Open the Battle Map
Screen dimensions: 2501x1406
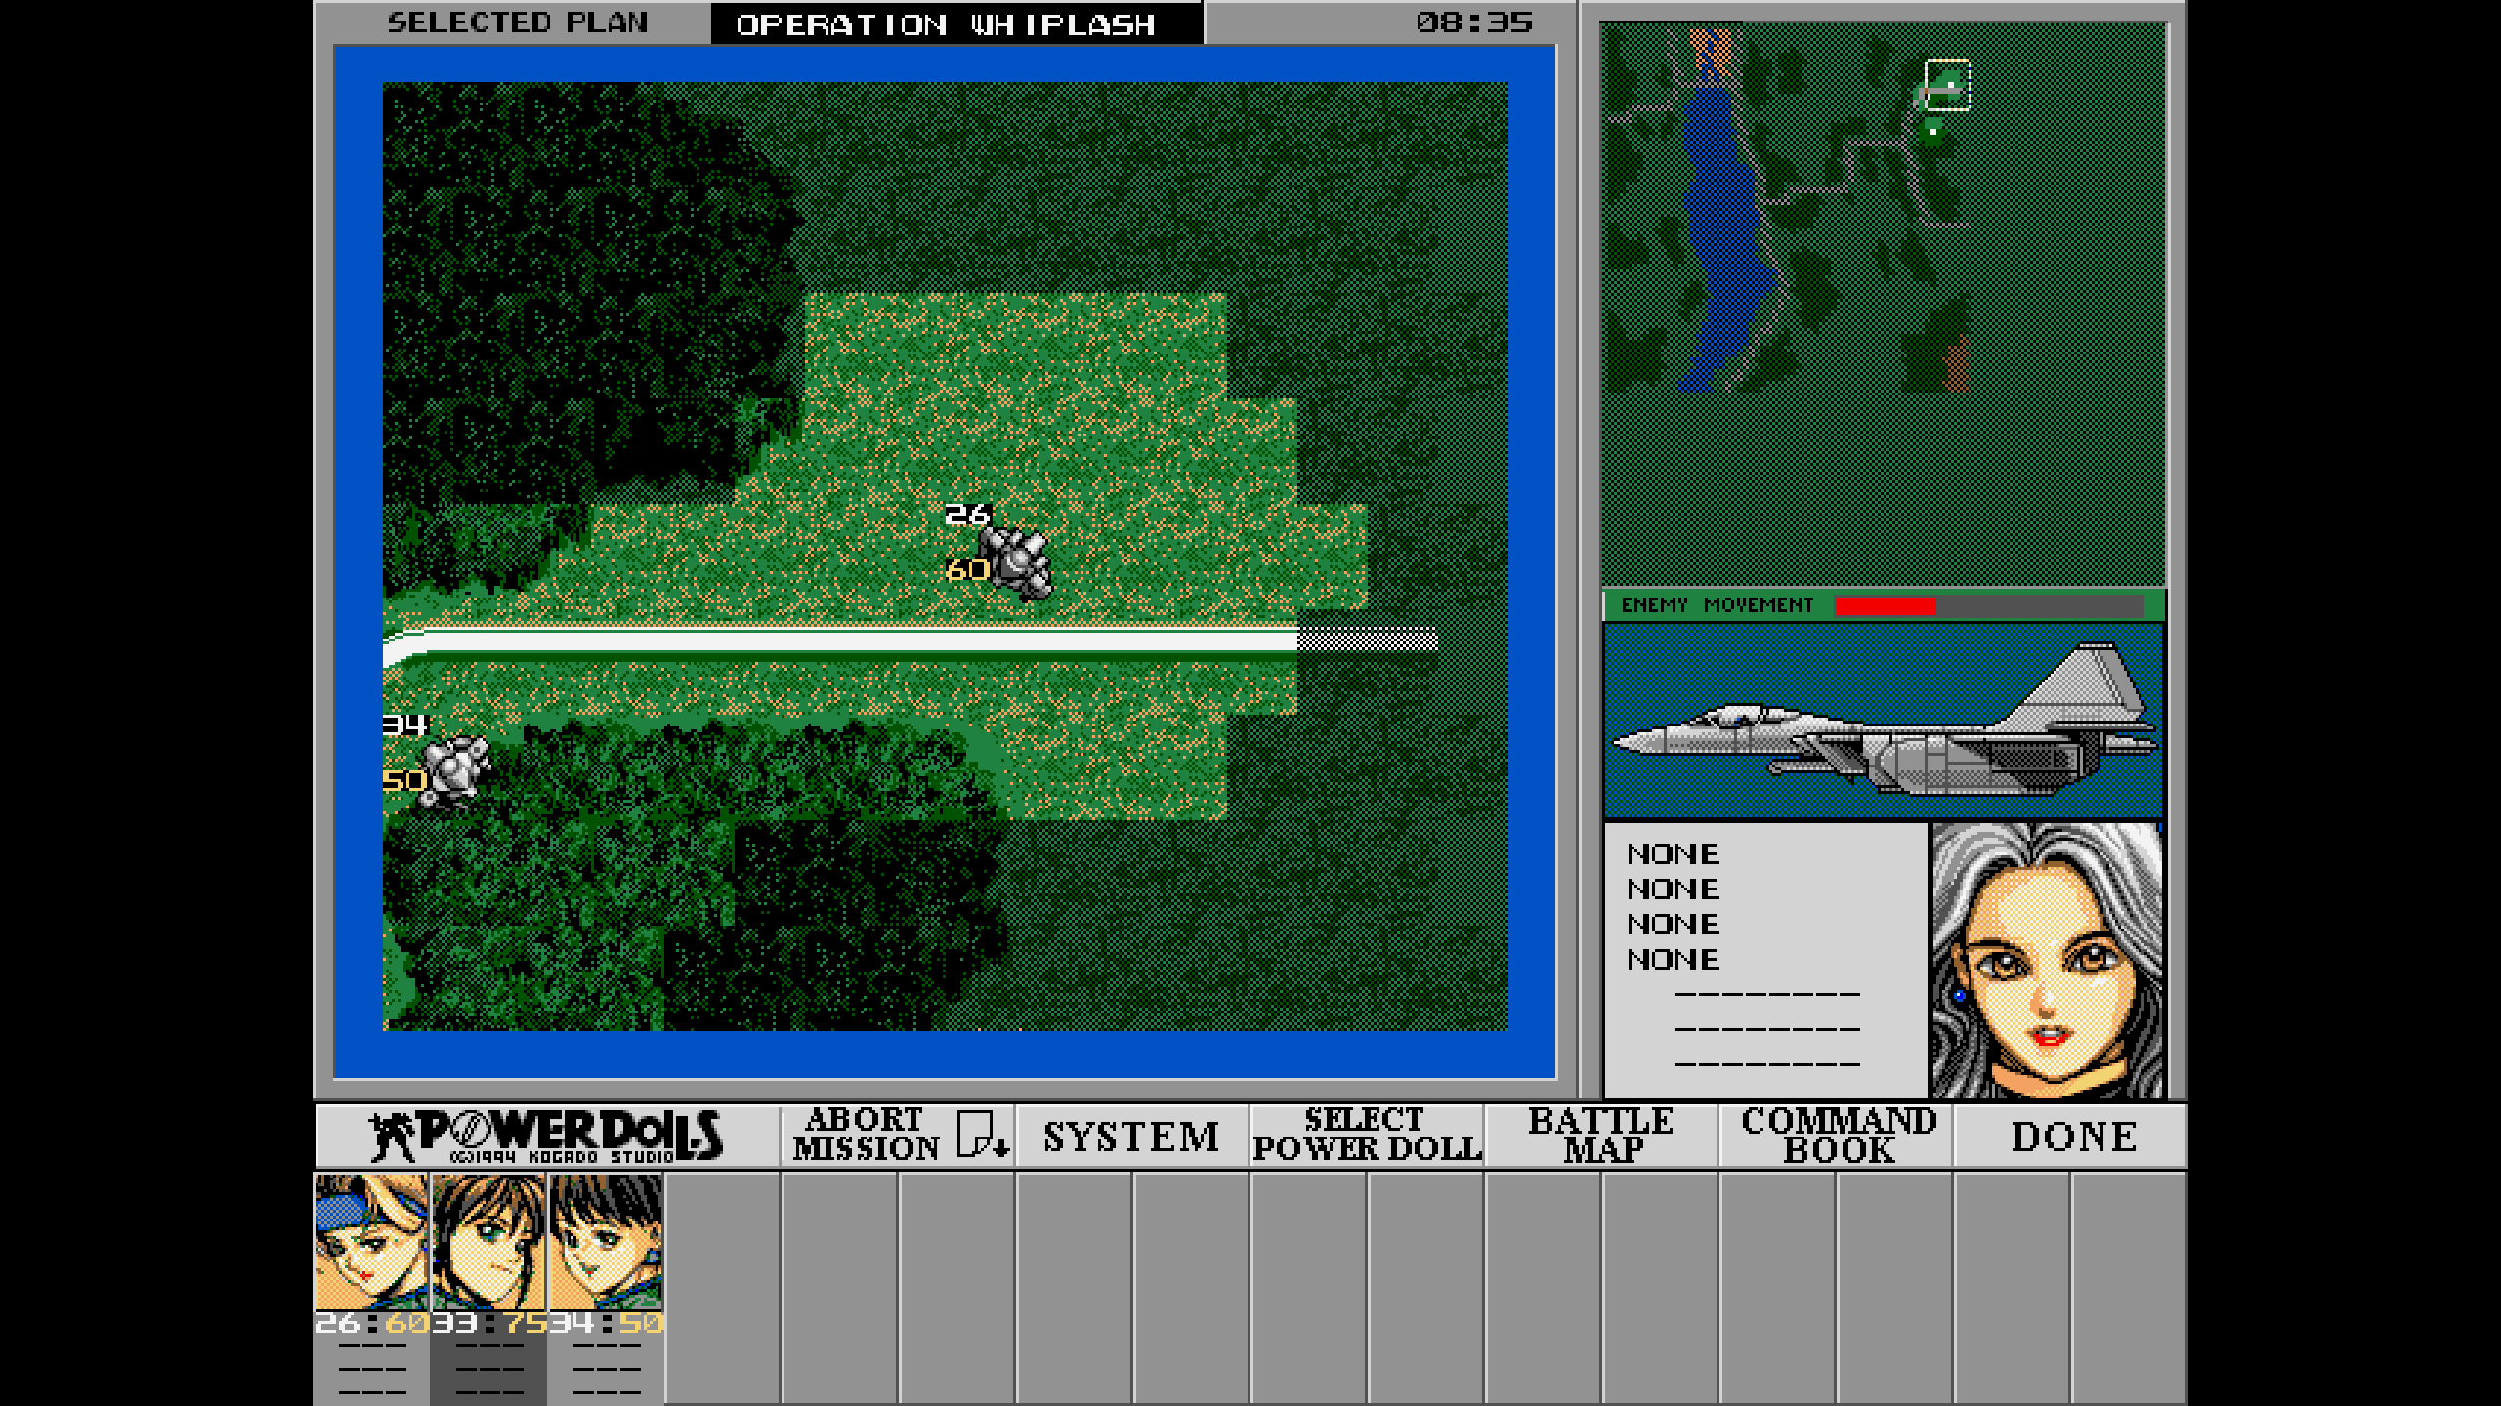(x=1600, y=1136)
